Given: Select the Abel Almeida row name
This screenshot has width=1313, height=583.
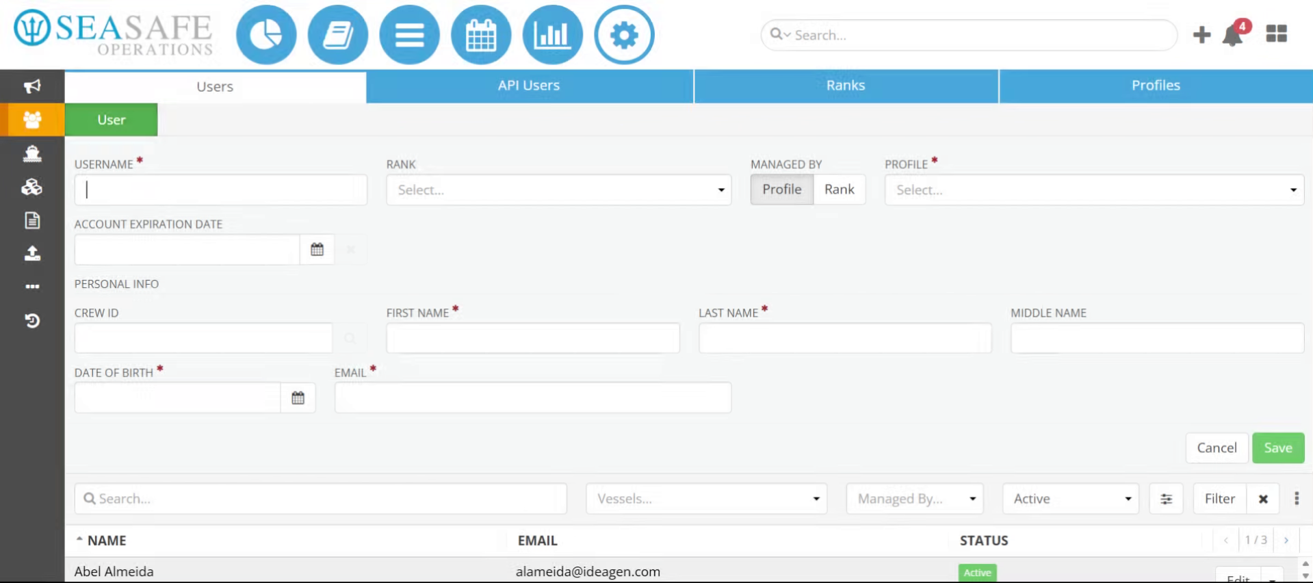Looking at the screenshot, I should [114, 571].
